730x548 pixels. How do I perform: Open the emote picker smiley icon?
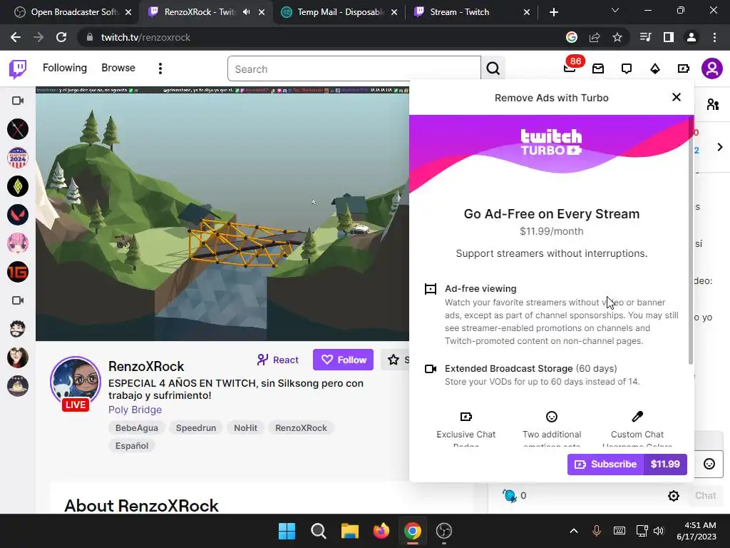tap(709, 464)
